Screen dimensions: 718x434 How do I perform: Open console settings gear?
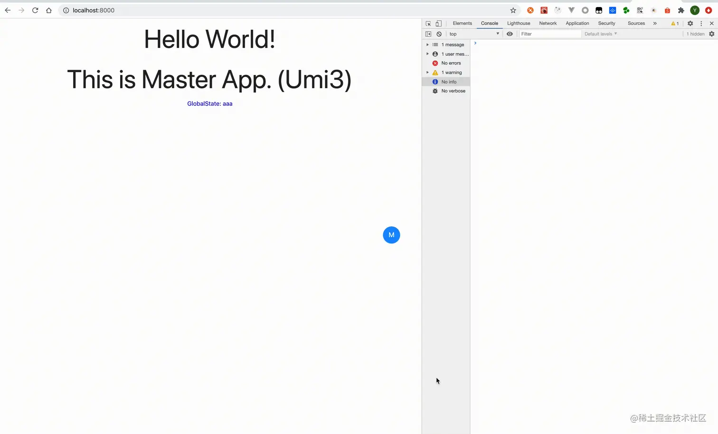(x=711, y=34)
